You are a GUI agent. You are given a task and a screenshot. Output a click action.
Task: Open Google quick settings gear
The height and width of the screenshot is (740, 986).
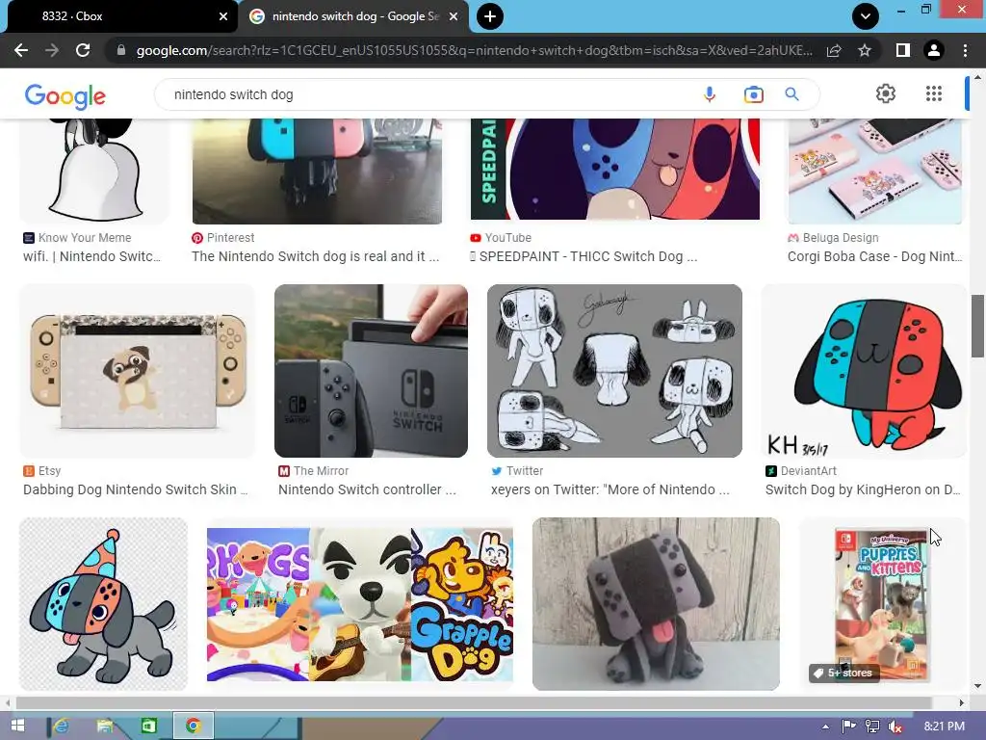coord(886,93)
